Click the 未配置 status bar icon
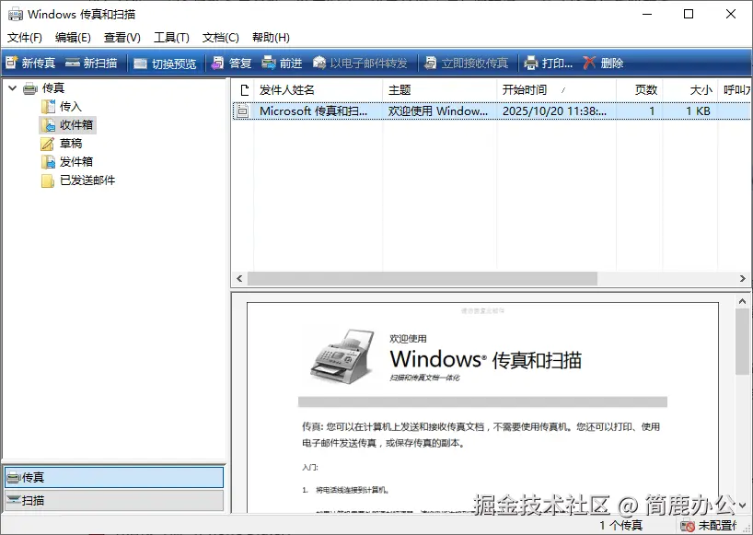 (x=688, y=526)
